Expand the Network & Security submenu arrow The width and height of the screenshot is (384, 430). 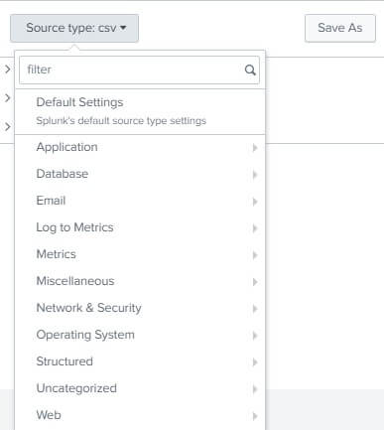(255, 309)
